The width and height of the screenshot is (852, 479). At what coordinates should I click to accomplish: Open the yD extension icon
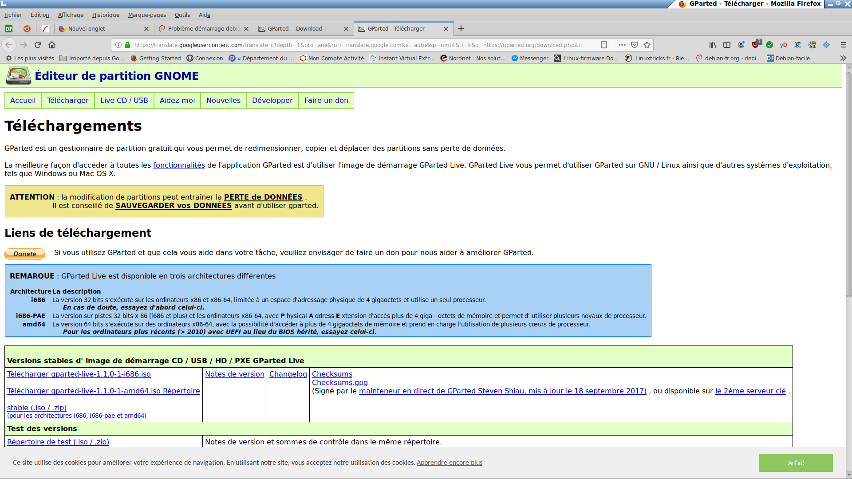784,45
